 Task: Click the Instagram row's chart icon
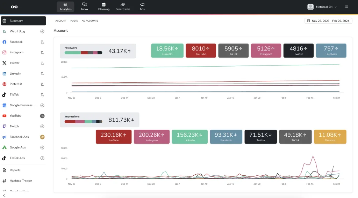[42, 53]
